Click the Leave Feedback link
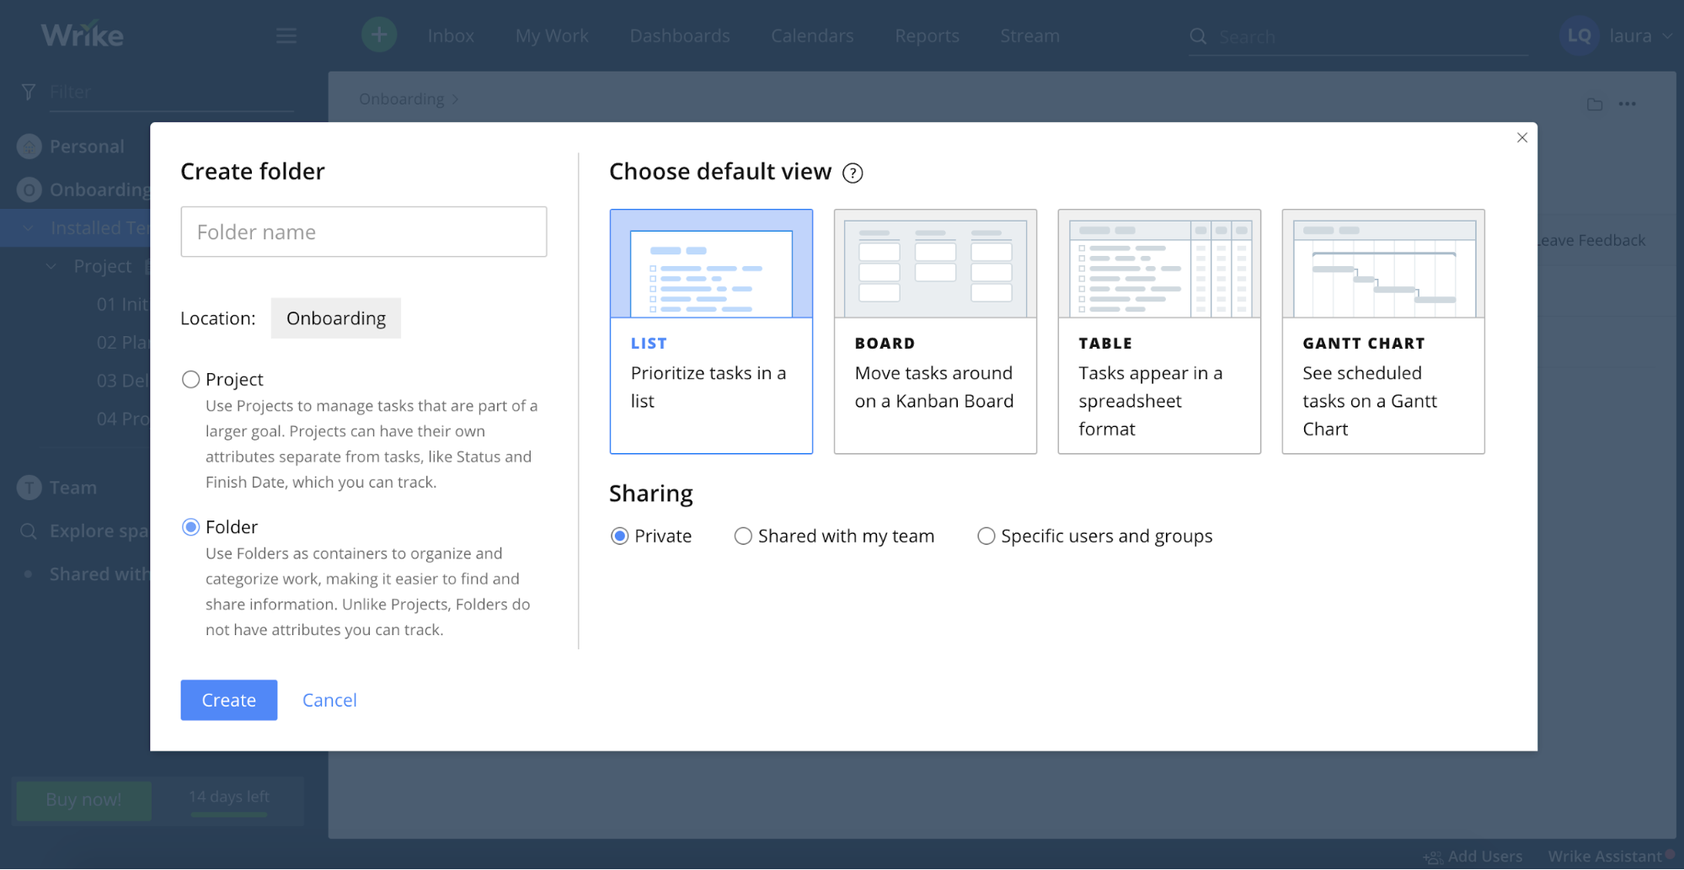This screenshot has height=870, width=1684. tap(1590, 241)
